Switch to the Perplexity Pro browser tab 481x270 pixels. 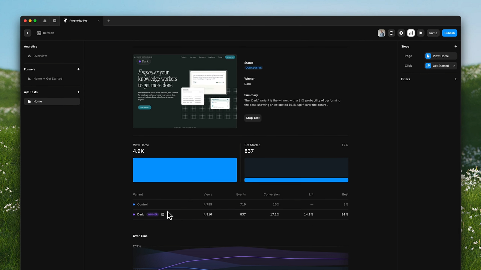(78, 21)
